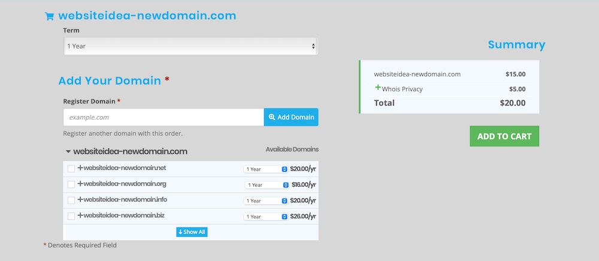599x261 pixels.
Task: Click the websiteidea-newdomain.com title link
Action: (x=147, y=16)
